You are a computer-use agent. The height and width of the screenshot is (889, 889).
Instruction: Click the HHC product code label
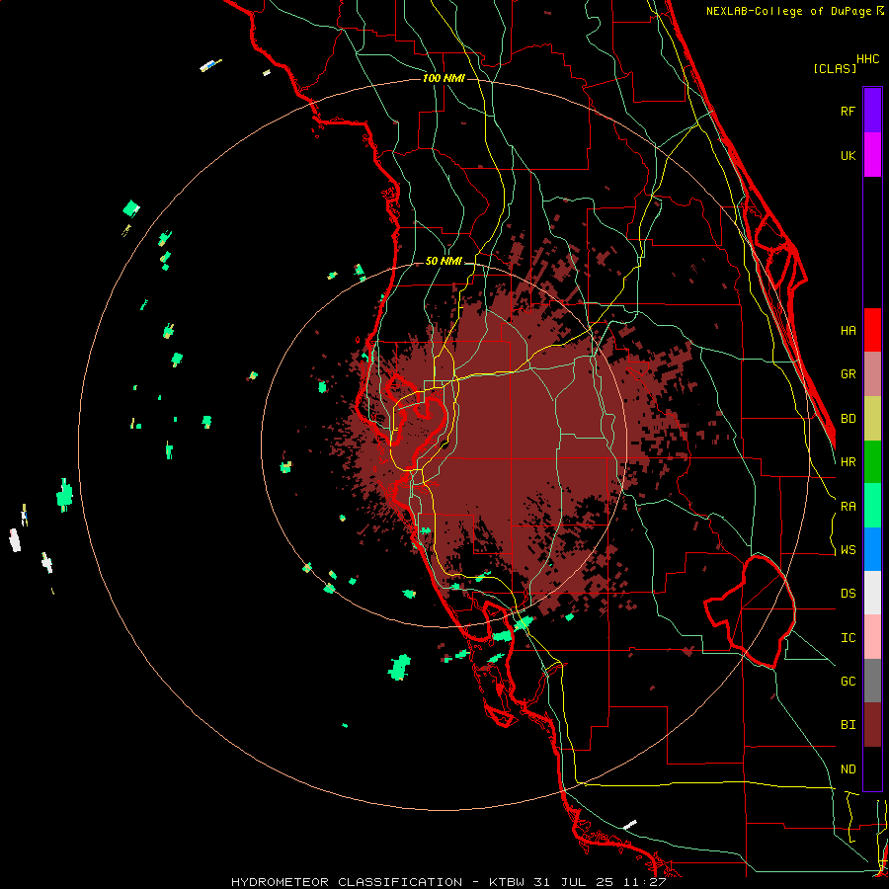[867, 59]
